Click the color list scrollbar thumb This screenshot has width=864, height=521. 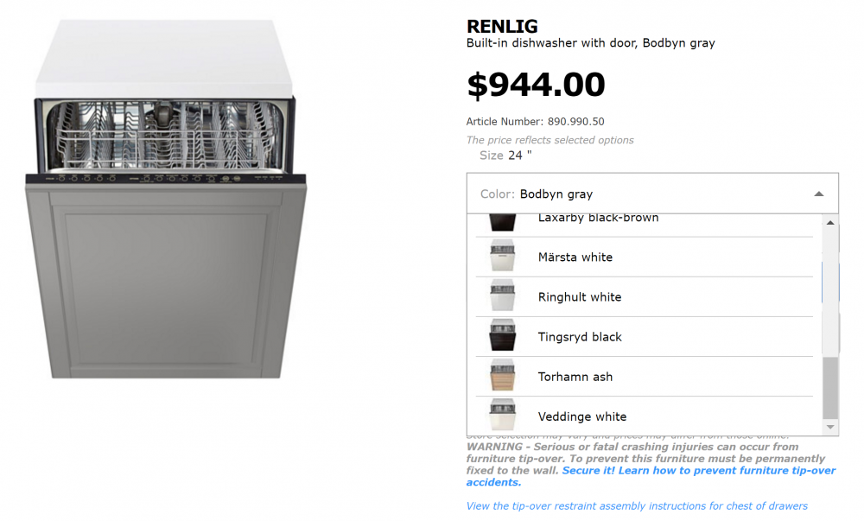pos(830,388)
